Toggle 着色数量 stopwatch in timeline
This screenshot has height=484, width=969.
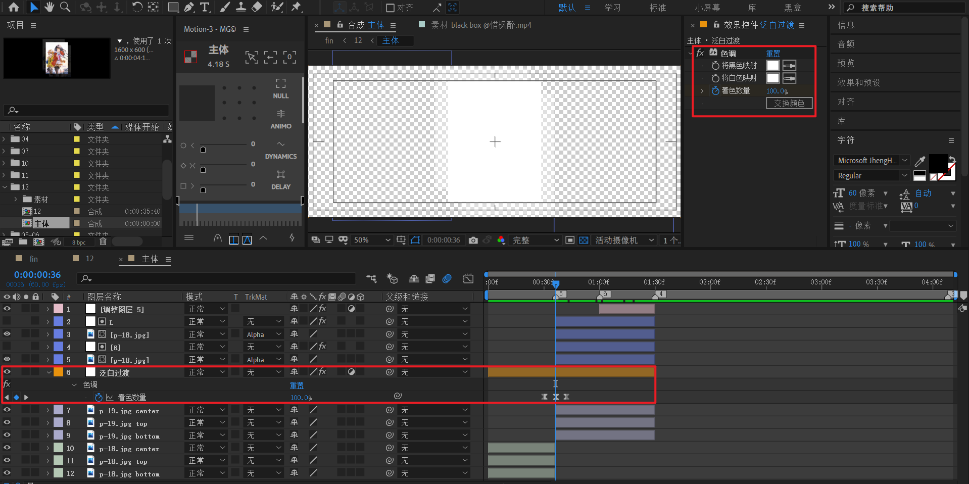tap(99, 398)
